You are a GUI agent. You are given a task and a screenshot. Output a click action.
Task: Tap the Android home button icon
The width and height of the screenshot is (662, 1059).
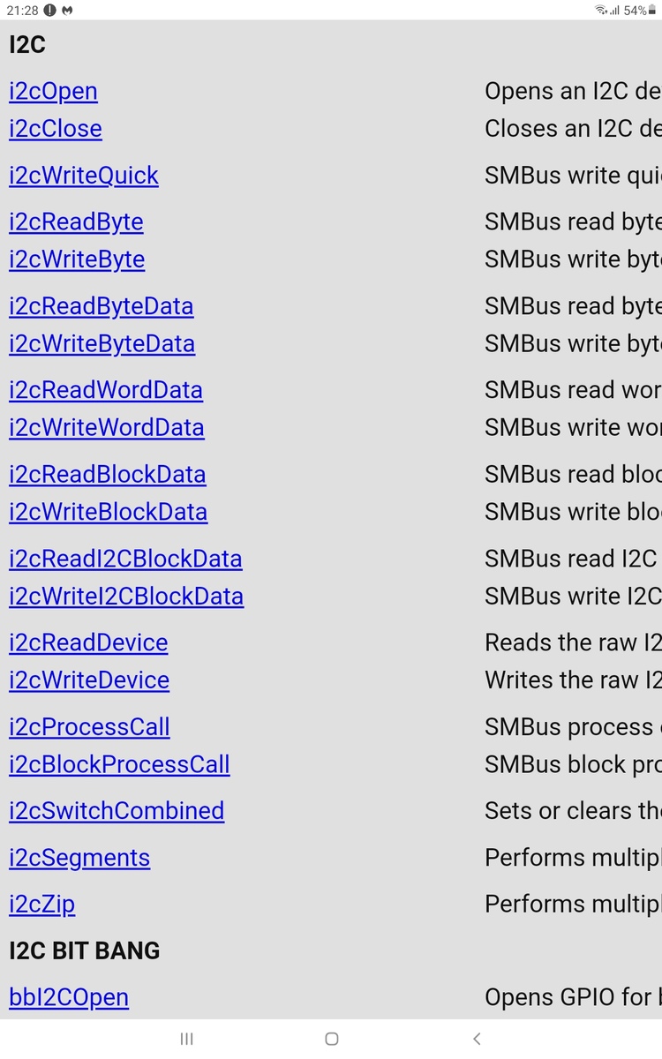(331, 1039)
